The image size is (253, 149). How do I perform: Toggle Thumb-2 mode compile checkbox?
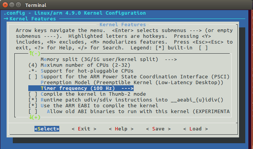(33, 94)
